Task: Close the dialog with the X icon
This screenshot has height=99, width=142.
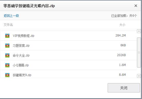Action: tap(136, 6)
